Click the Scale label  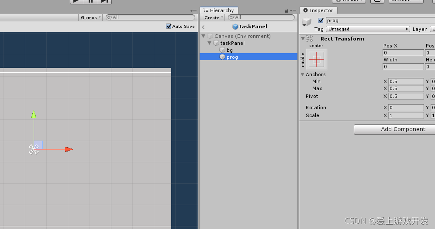[x=312, y=115]
